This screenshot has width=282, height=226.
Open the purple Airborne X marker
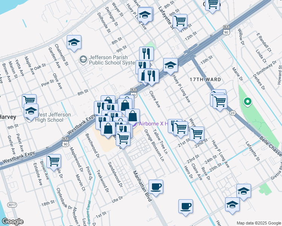click(x=133, y=124)
